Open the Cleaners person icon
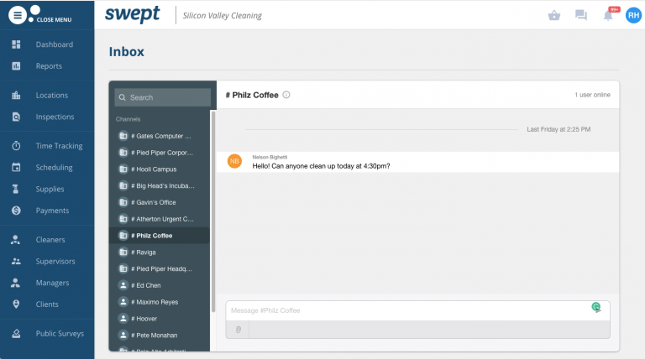 point(15,239)
